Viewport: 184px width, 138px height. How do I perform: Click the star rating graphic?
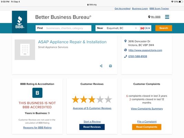pyautogui.click(x=92, y=99)
